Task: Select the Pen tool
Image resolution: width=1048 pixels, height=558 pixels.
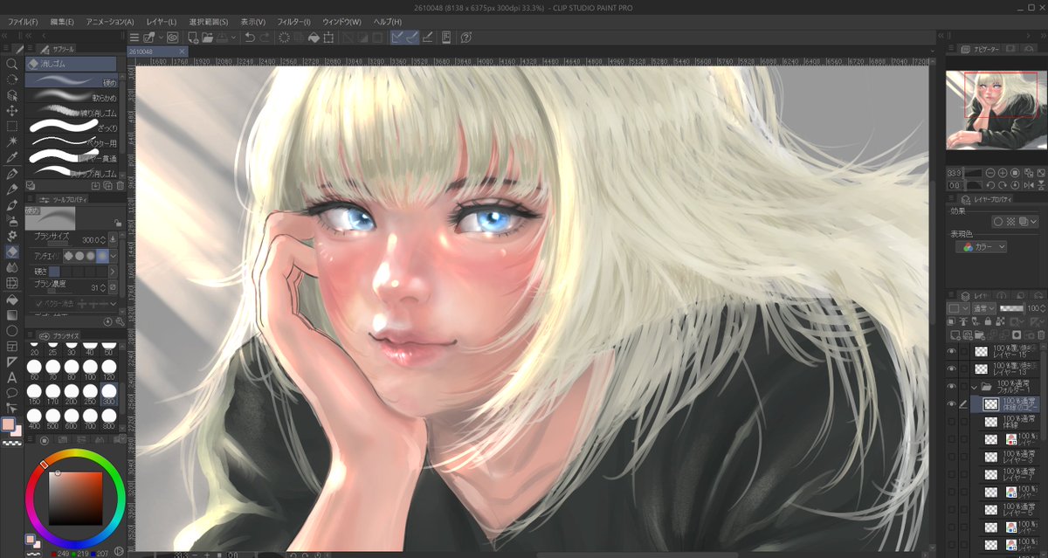Action: (11, 174)
